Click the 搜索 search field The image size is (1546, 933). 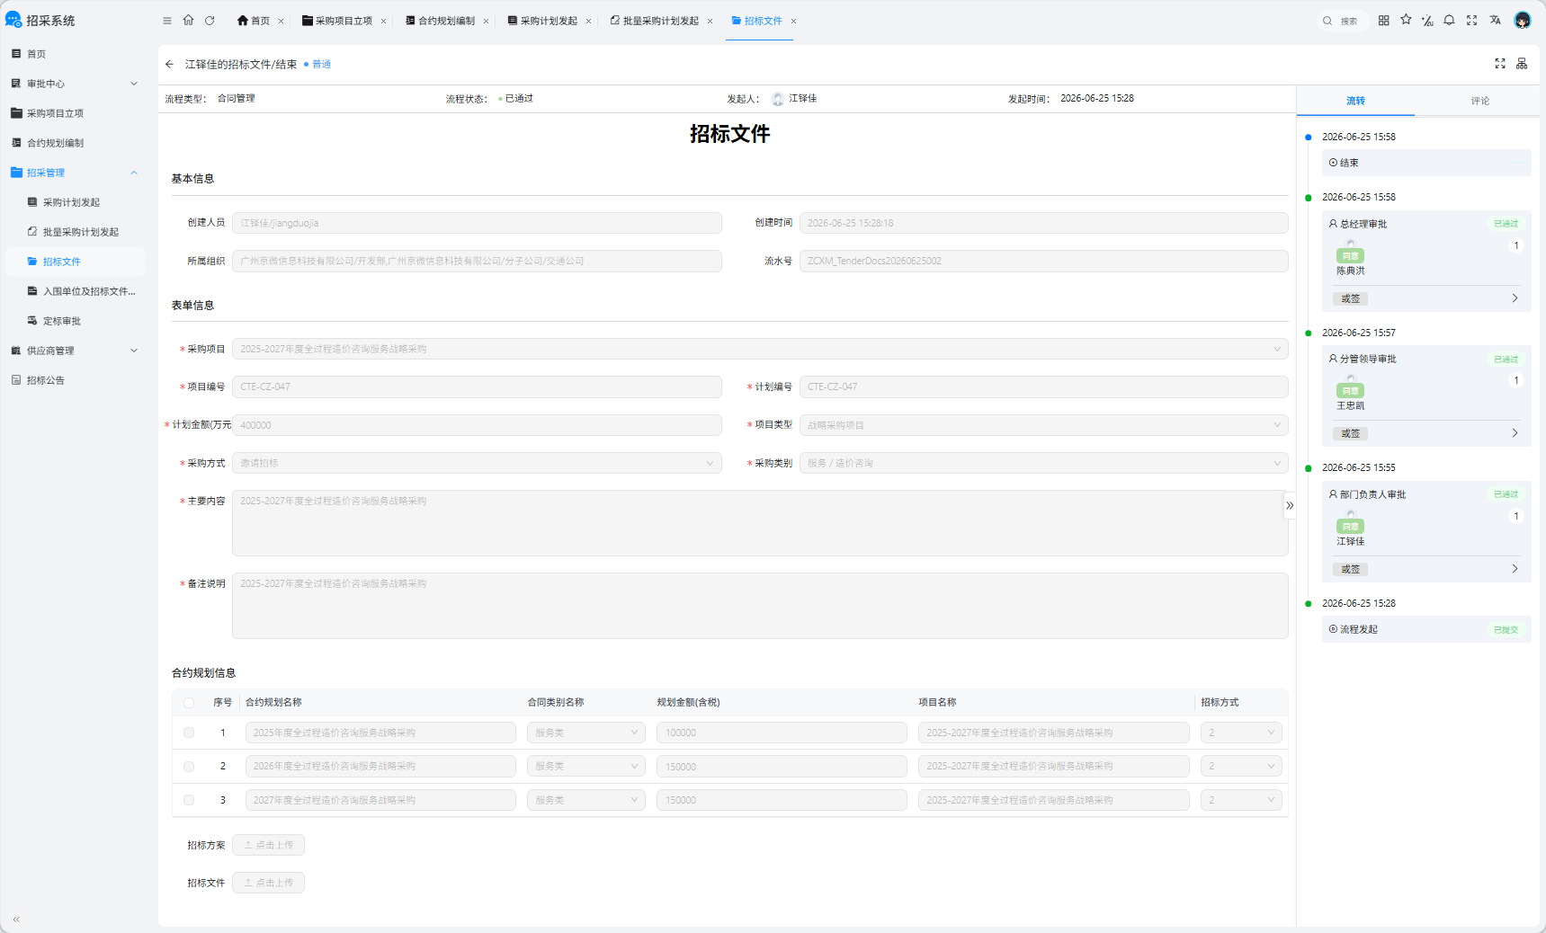click(x=1344, y=21)
